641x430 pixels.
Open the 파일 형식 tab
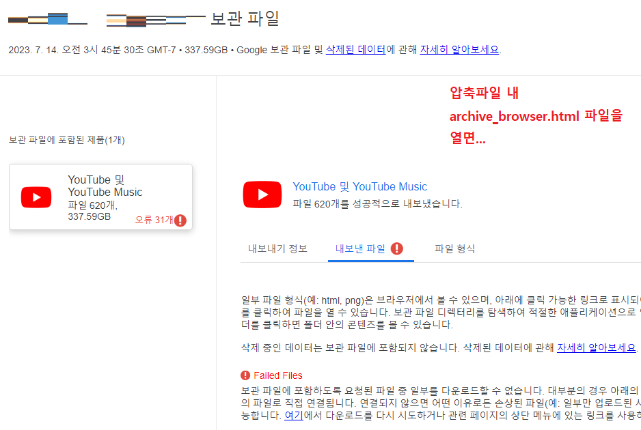click(454, 248)
